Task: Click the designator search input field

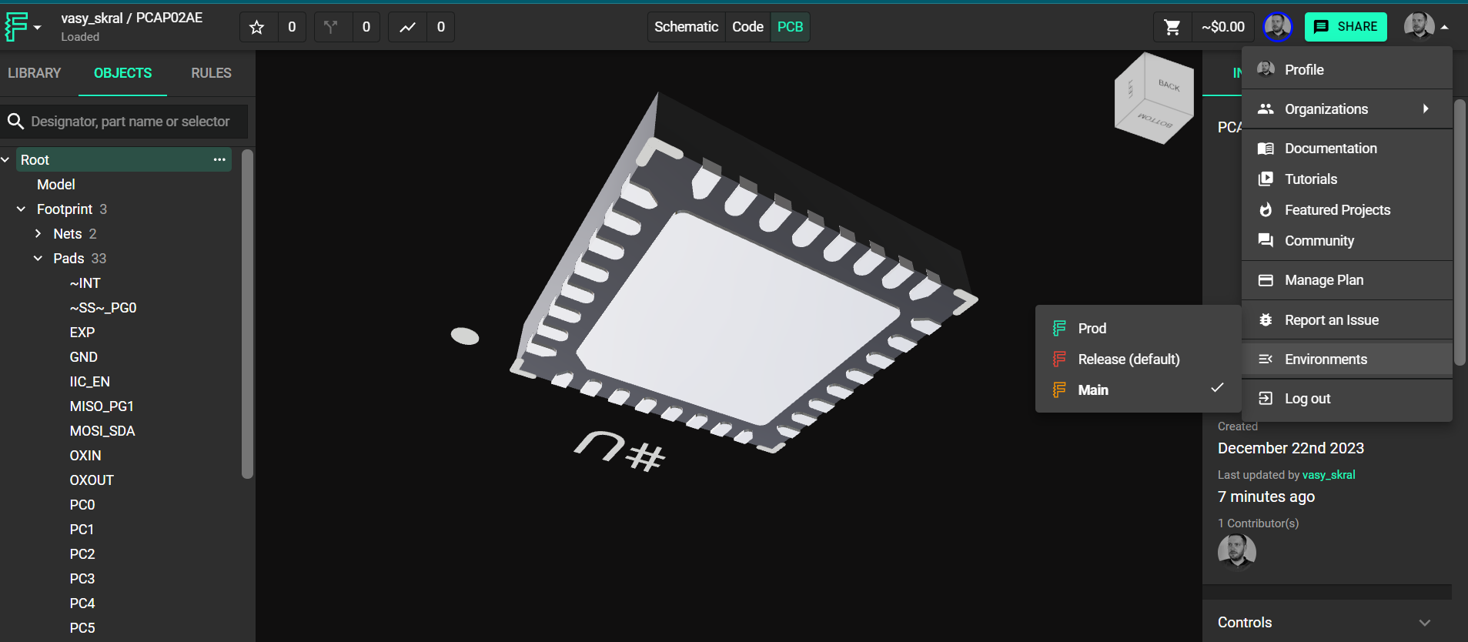Action: [x=130, y=121]
